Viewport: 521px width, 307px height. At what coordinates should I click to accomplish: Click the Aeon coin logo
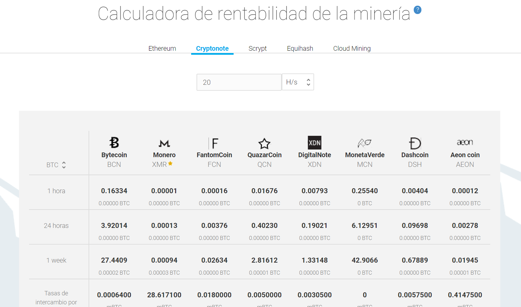click(x=465, y=142)
